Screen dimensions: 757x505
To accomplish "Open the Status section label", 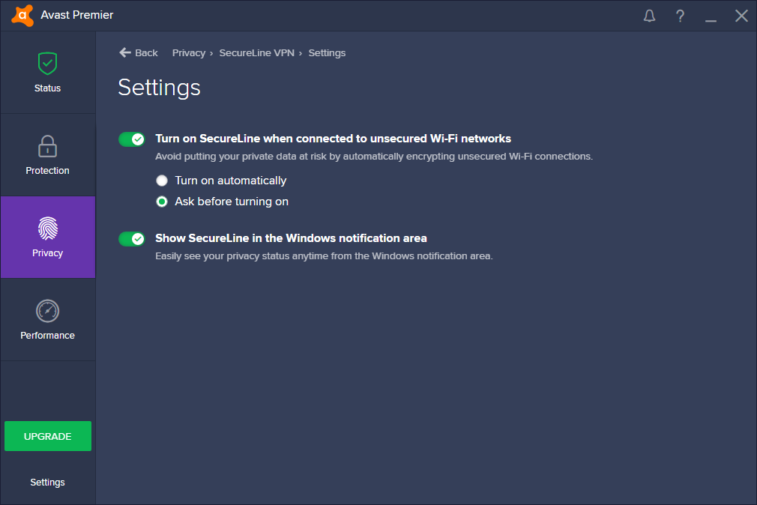I will [x=47, y=88].
